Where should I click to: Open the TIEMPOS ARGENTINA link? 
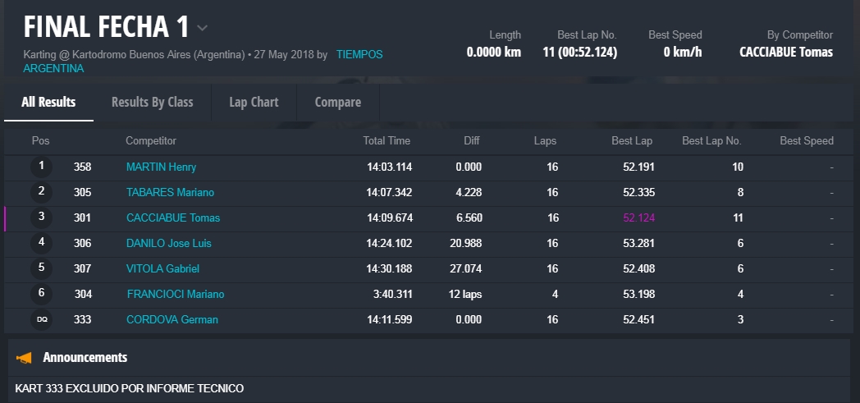click(x=359, y=55)
